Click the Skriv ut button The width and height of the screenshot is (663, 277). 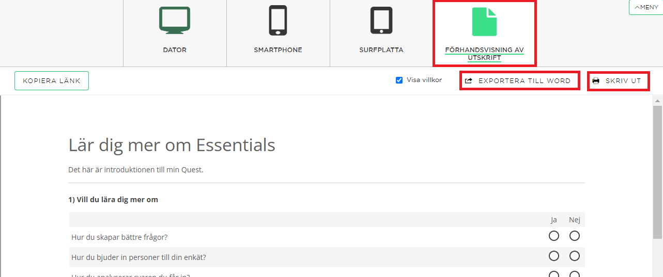[x=618, y=81]
